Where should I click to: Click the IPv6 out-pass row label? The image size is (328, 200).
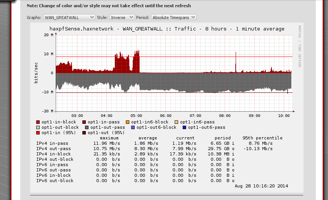[x=53, y=170]
